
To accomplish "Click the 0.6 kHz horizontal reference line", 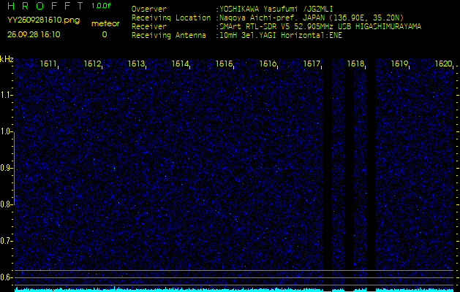I will (234, 277).
